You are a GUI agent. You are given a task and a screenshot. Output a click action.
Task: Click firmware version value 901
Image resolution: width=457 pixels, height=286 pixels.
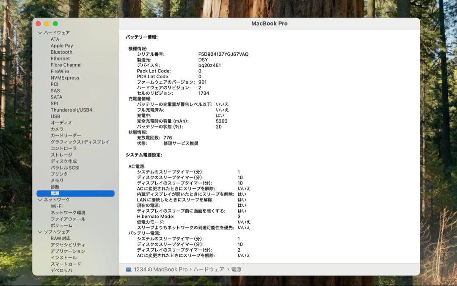tap(202, 82)
